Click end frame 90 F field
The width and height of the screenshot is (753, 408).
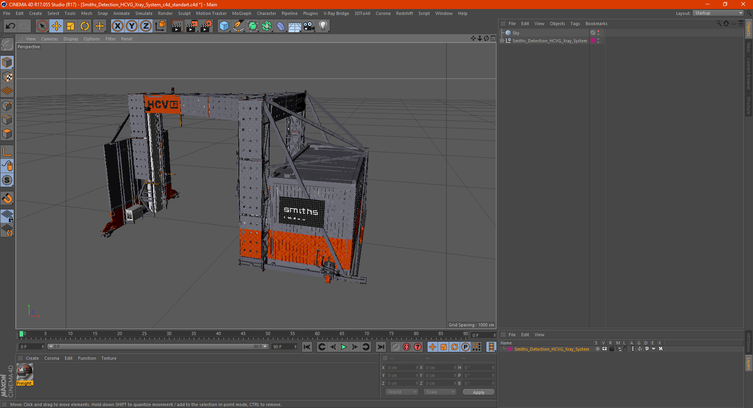284,347
